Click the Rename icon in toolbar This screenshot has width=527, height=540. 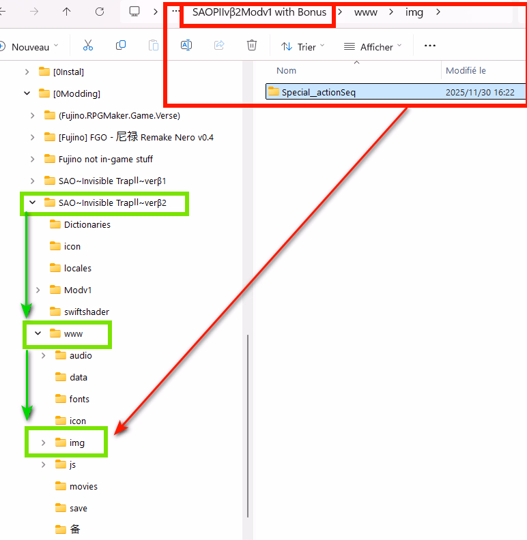(186, 46)
